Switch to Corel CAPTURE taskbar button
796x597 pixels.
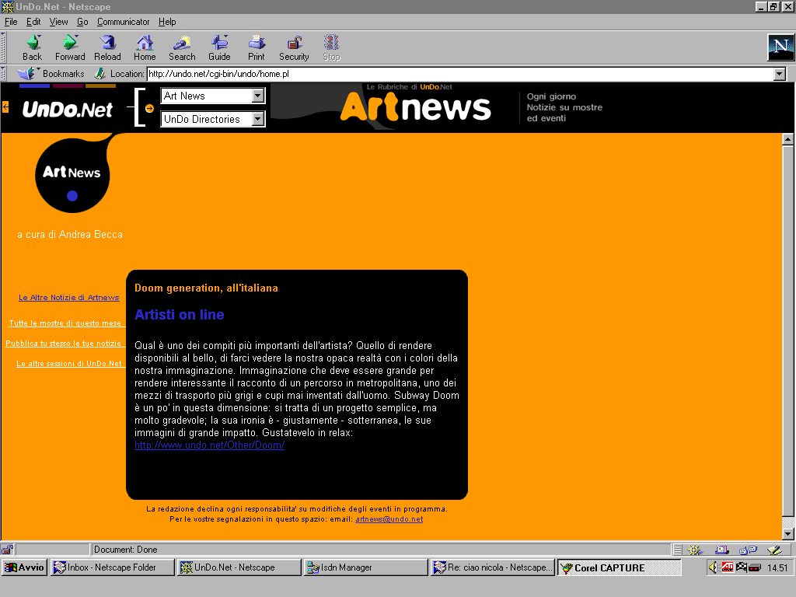620,567
